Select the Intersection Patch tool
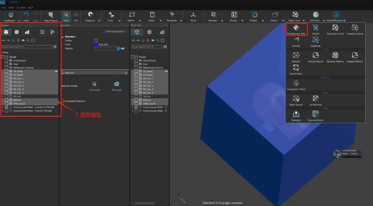 (x=296, y=83)
